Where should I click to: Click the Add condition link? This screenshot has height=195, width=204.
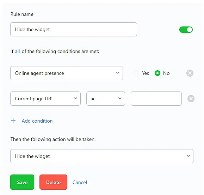click(37, 121)
